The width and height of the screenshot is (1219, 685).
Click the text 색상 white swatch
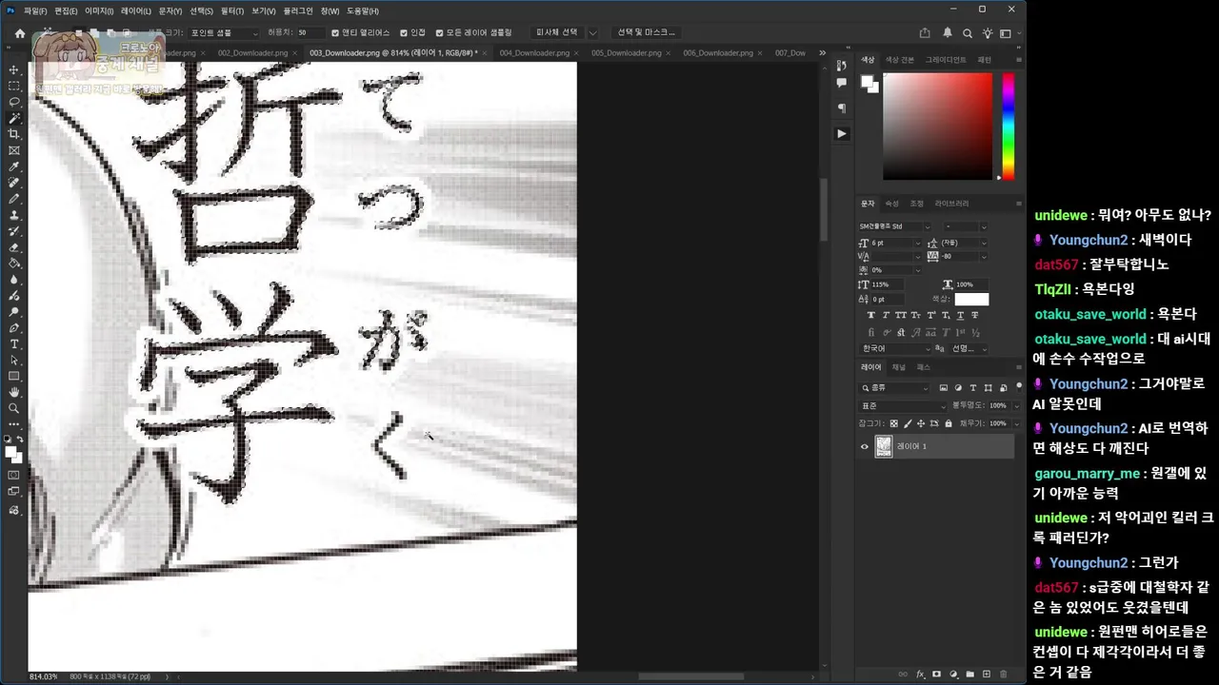(971, 299)
